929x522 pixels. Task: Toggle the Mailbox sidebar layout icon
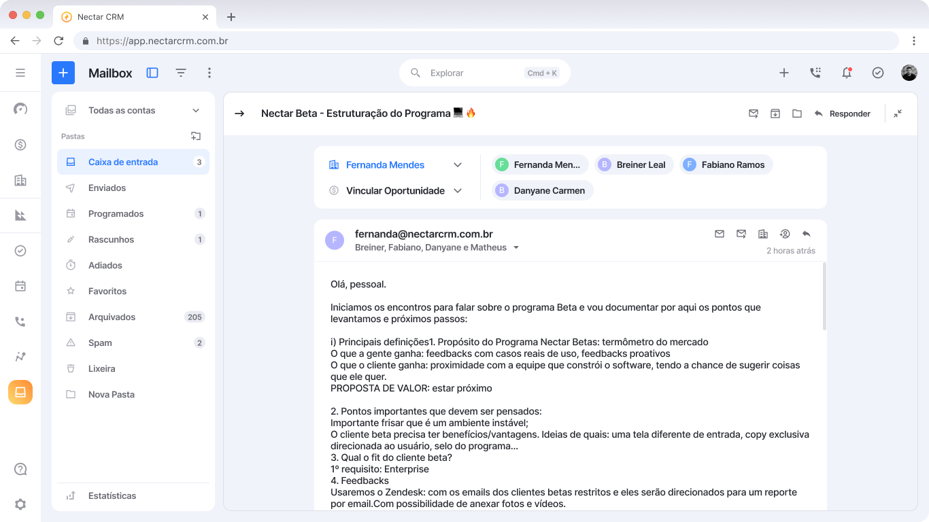pos(152,73)
